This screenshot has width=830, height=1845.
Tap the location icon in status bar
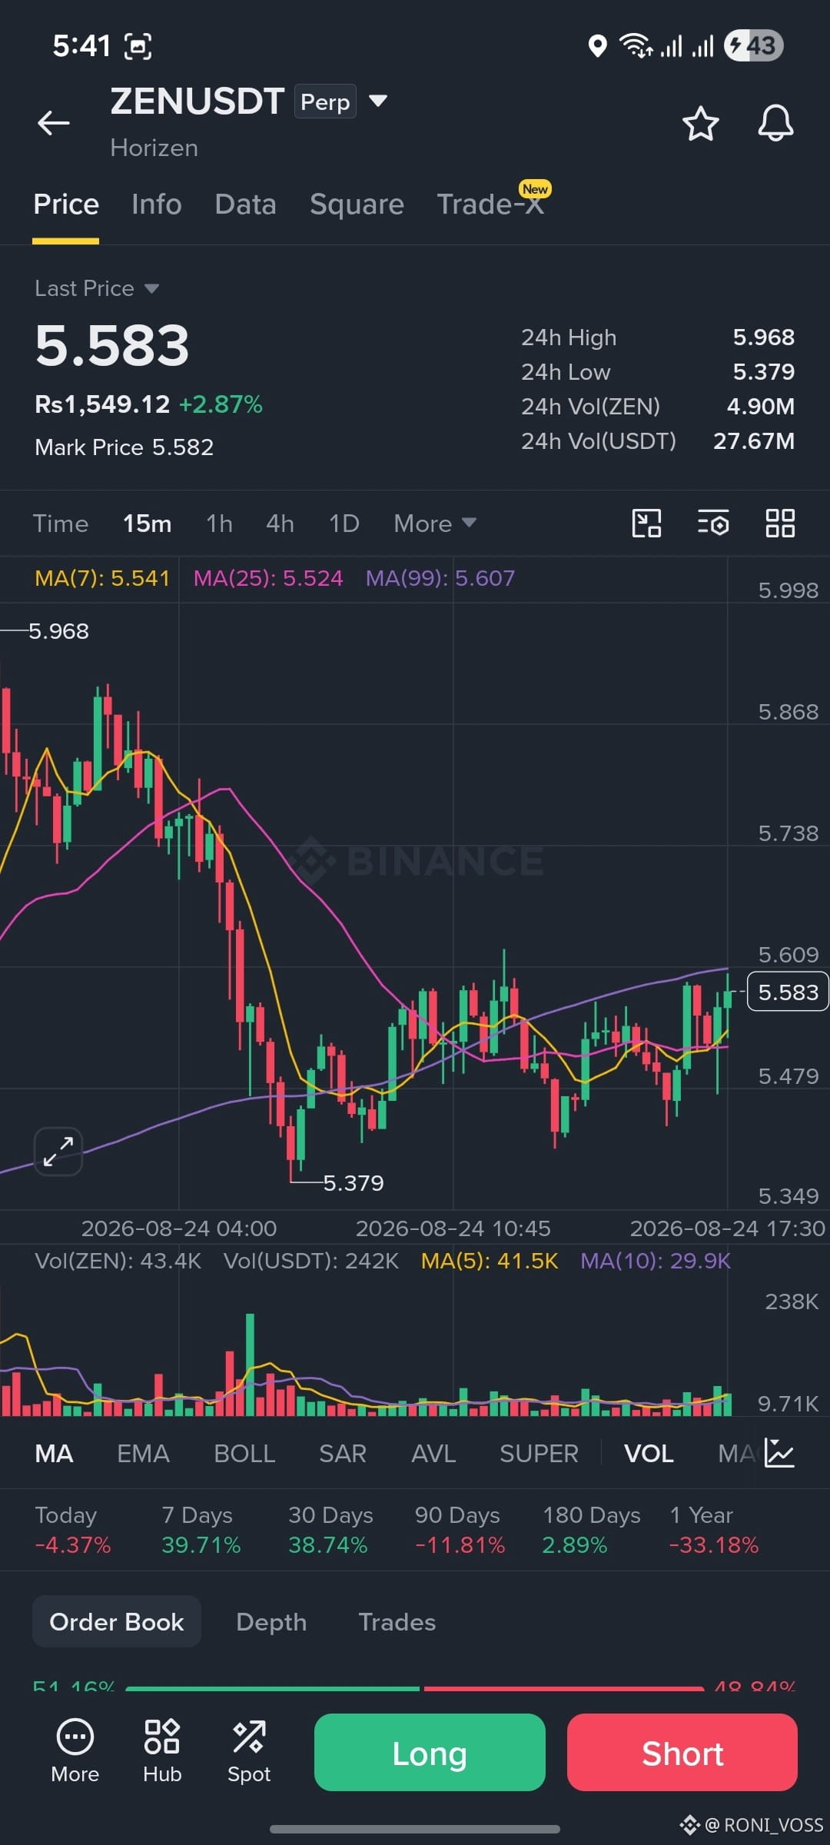tap(597, 46)
